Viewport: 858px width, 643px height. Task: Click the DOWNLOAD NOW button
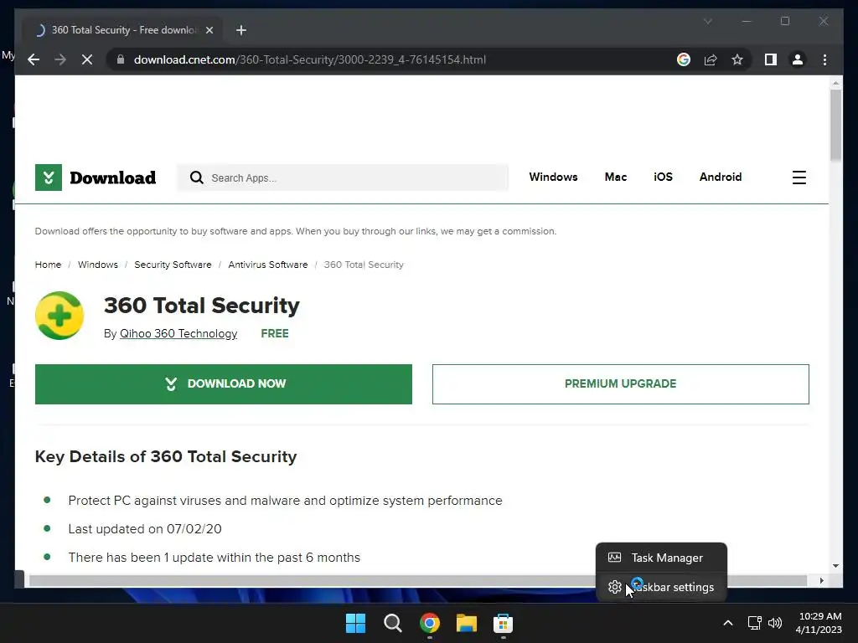223,384
